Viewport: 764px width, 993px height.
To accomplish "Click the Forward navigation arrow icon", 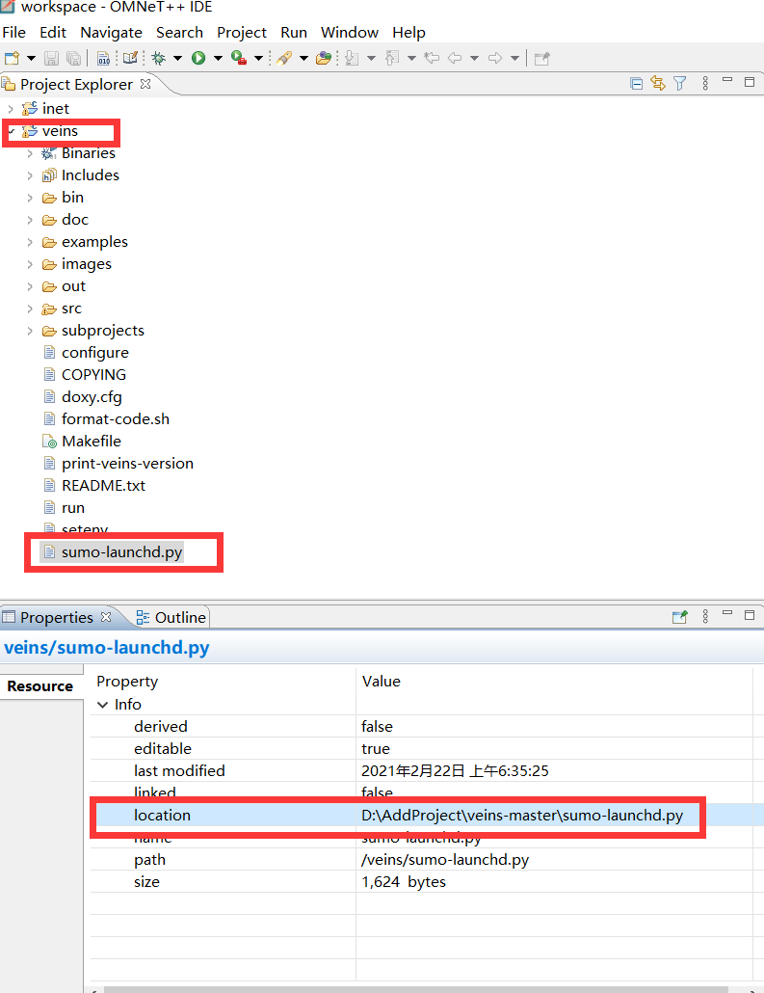I will (495, 58).
